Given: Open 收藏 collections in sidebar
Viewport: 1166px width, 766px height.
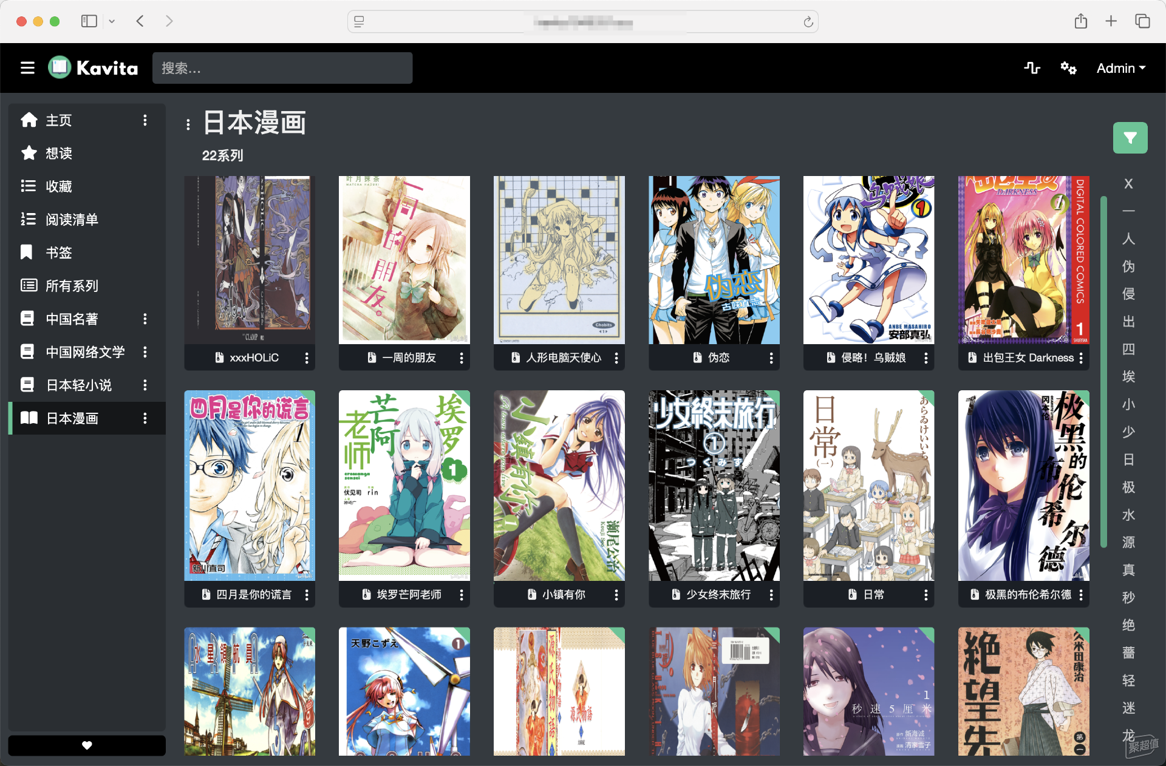Looking at the screenshot, I should click(x=59, y=186).
